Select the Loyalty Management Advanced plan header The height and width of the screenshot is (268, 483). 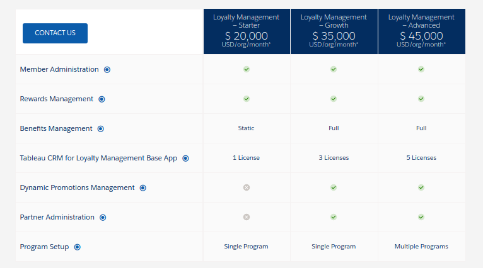coord(421,31)
